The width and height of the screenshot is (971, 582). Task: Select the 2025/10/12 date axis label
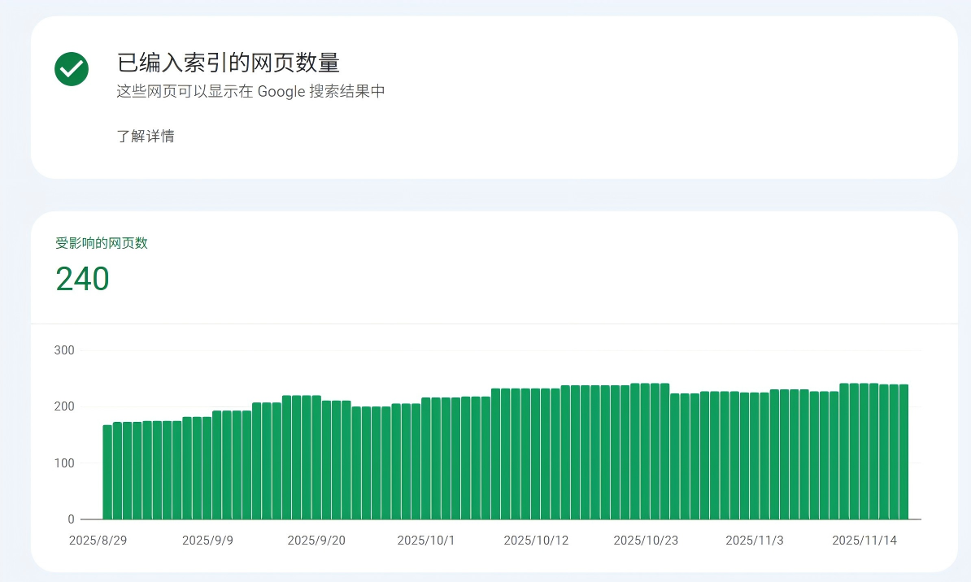pos(536,541)
